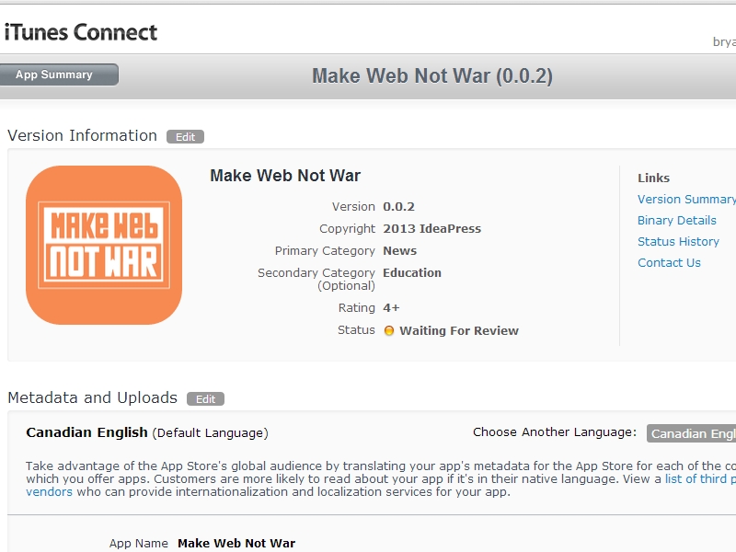Viewport: 736px width, 552px height.
Task: Follow the vendors link
Action: point(50,491)
